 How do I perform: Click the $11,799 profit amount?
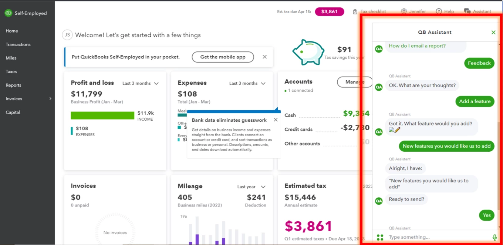point(87,94)
